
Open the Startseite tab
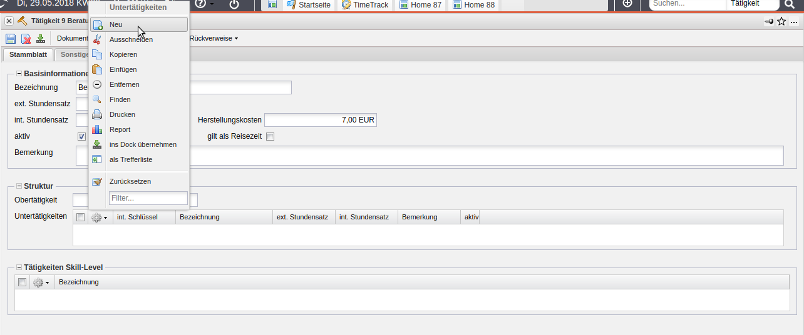click(x=308, y=4)
